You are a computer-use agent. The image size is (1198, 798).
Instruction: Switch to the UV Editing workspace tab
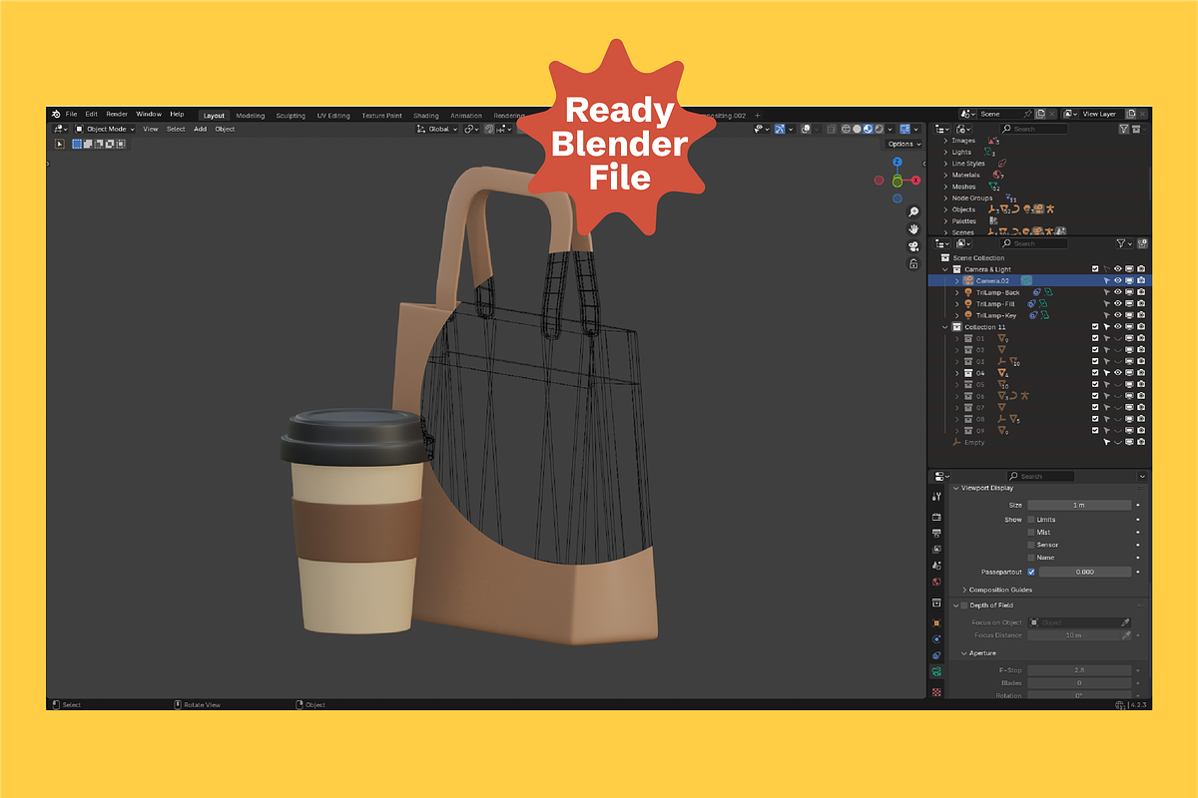tap(333, 115)
